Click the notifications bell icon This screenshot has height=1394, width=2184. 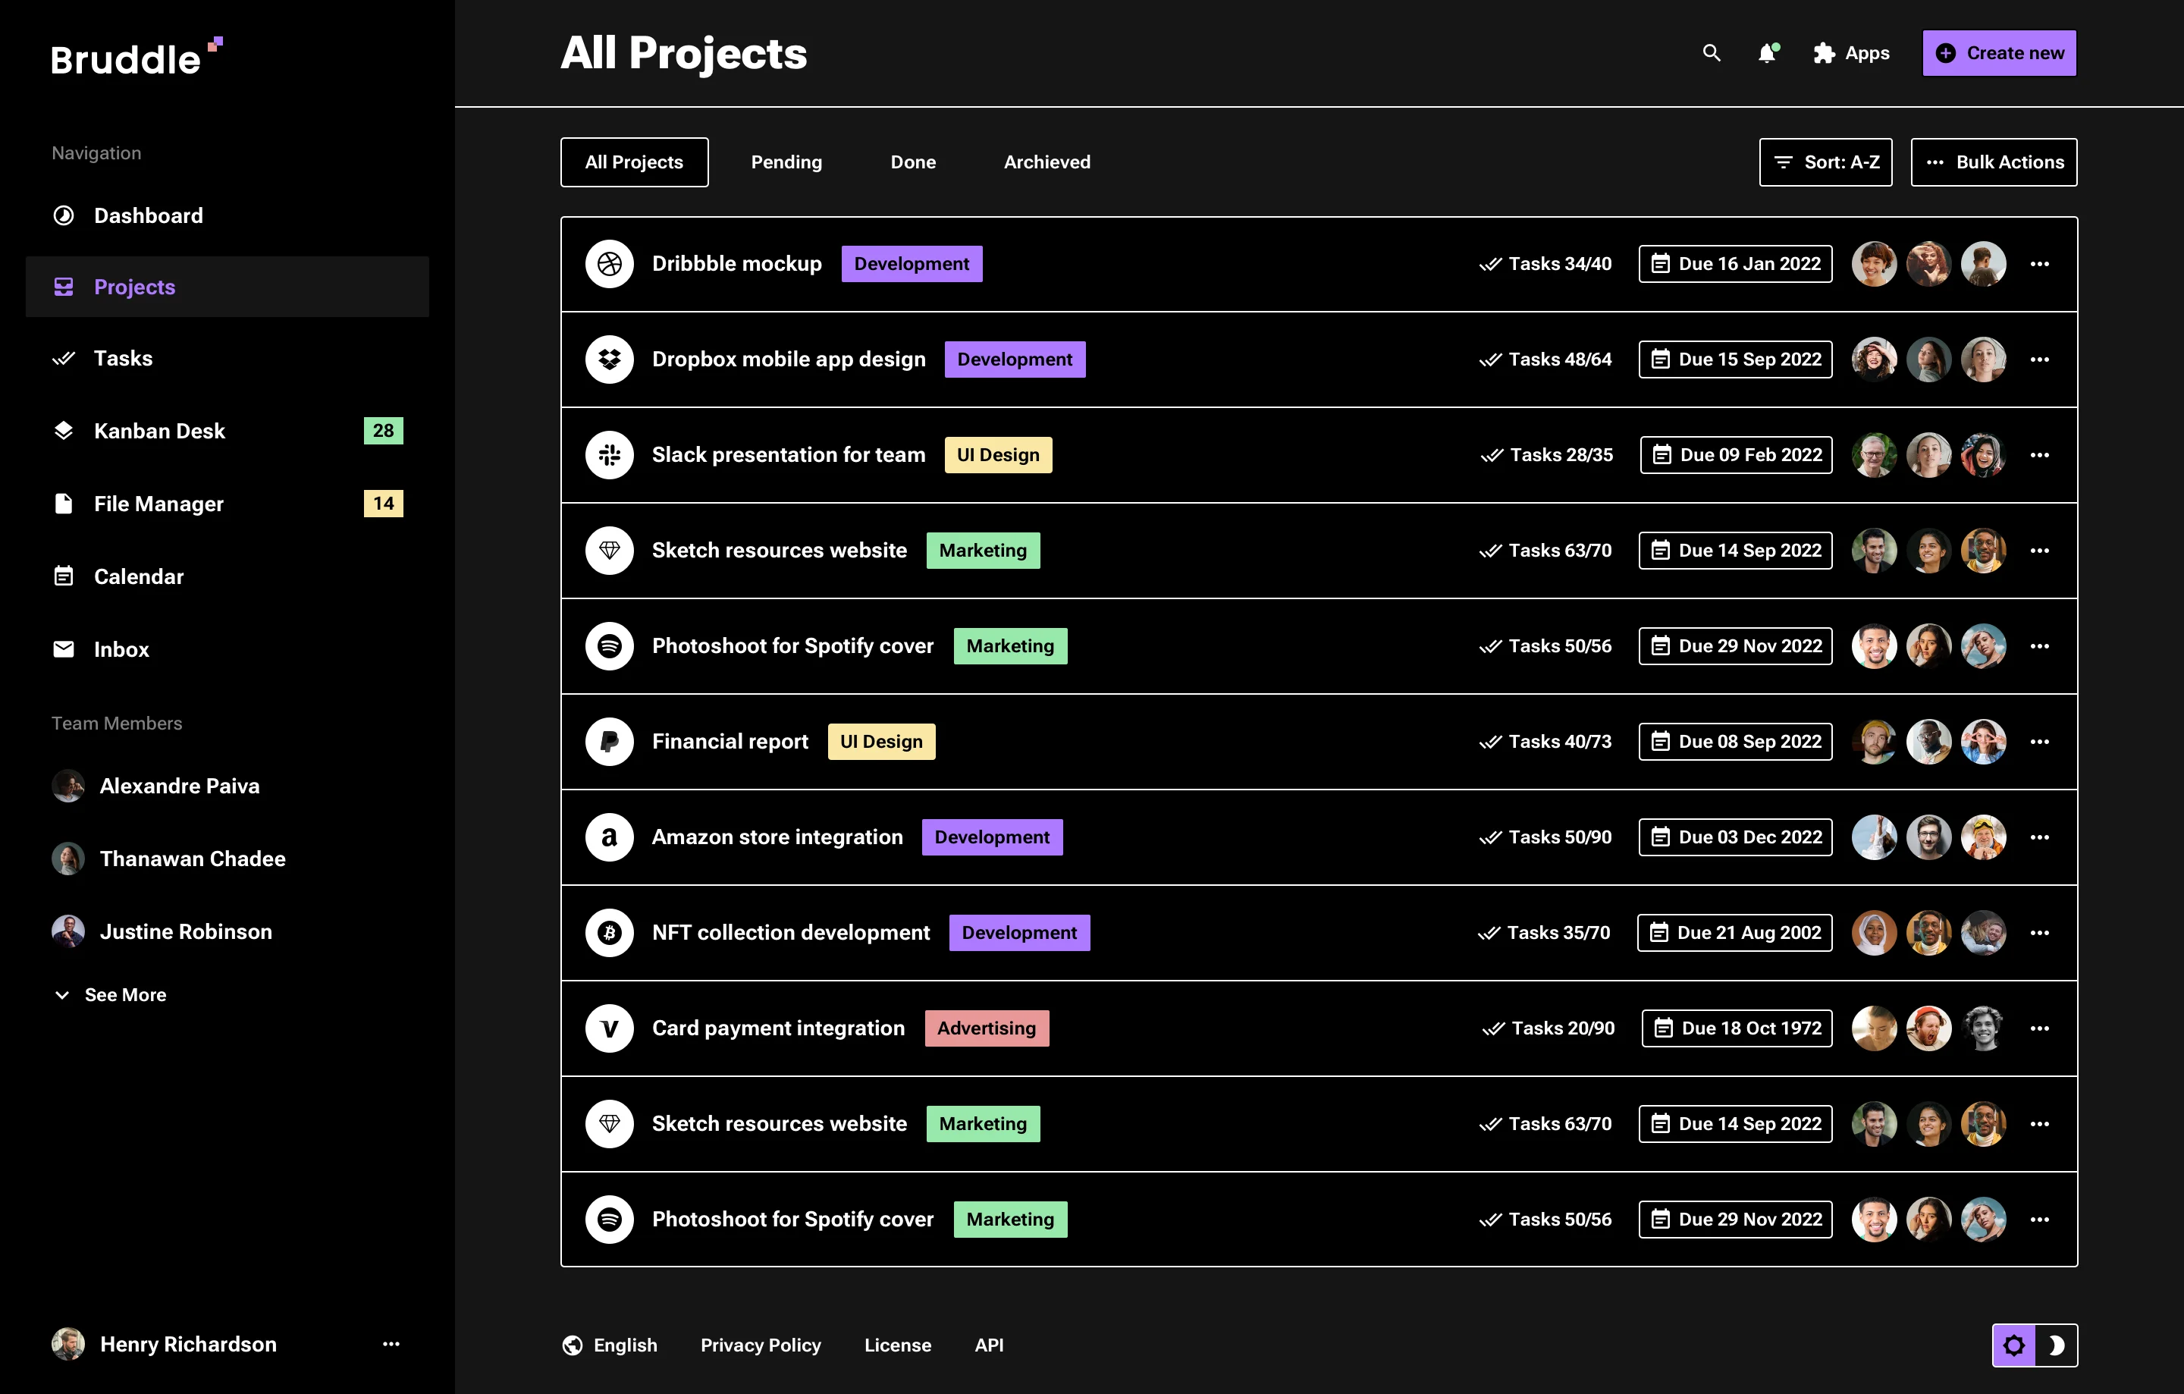(x=1767, y=54)
